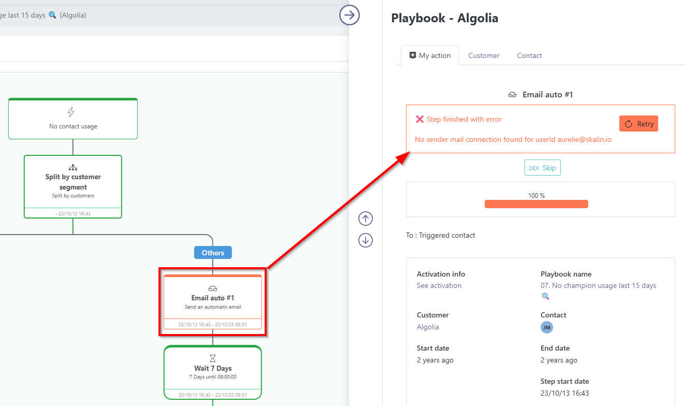
Task: Click the right-arrow collapse panel icon
Action: pyautogui.click(x=350, y=15)
